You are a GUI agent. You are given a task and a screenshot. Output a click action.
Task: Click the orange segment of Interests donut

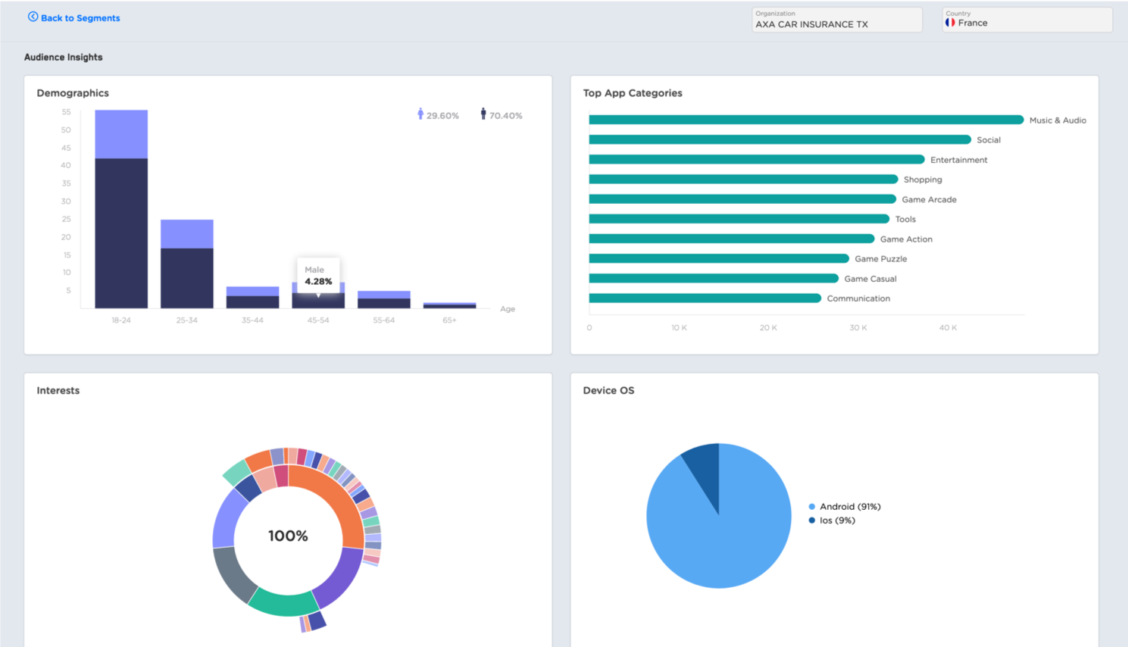(x=339, y=501)
